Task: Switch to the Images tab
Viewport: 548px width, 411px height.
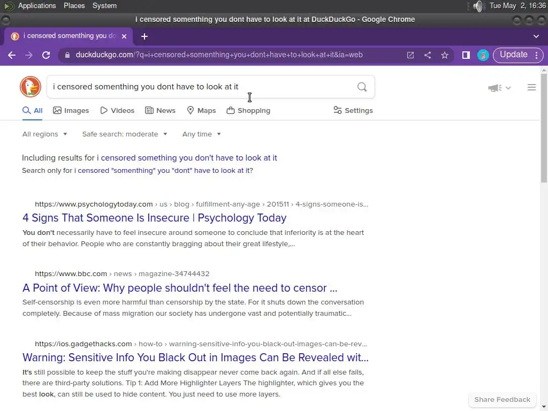Action: point(71,111)
